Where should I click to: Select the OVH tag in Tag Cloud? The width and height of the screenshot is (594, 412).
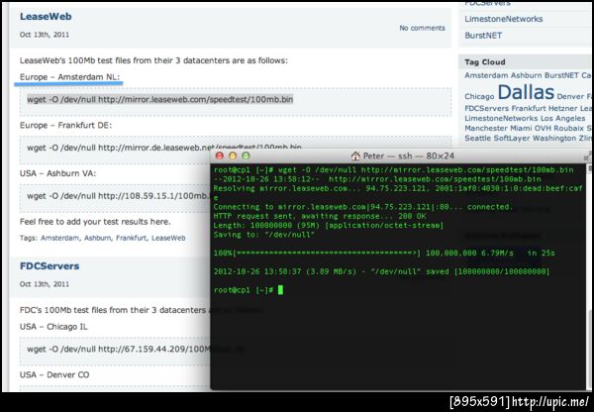(x=542, y=128)
